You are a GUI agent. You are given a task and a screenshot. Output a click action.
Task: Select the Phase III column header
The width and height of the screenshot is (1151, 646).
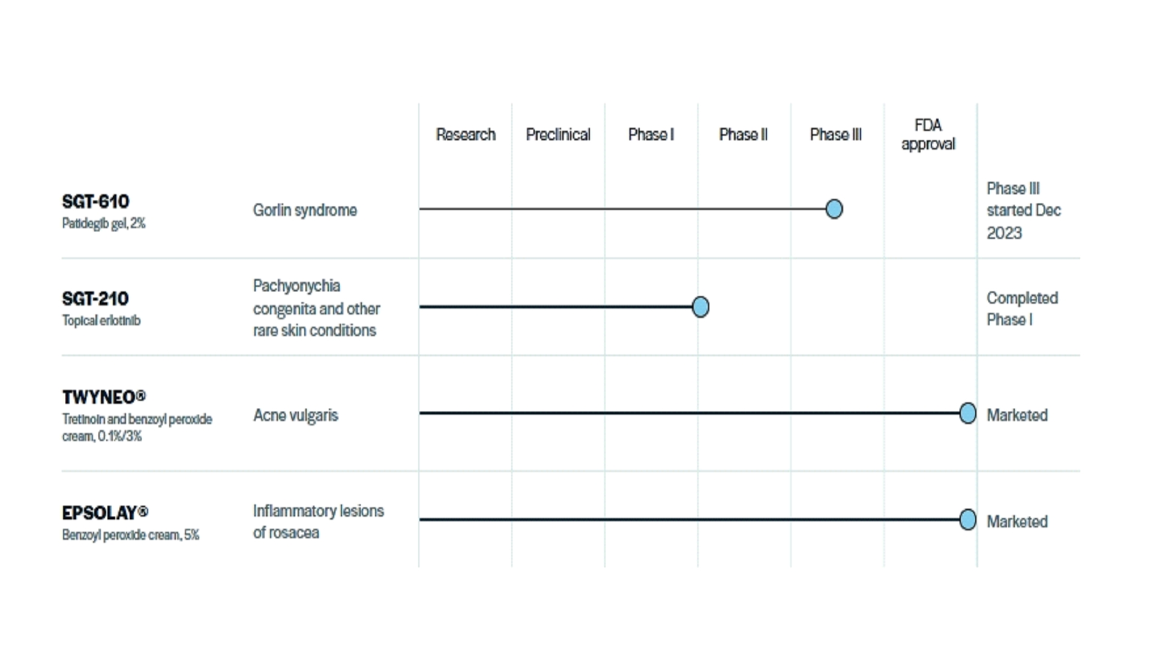coord(835,135)
